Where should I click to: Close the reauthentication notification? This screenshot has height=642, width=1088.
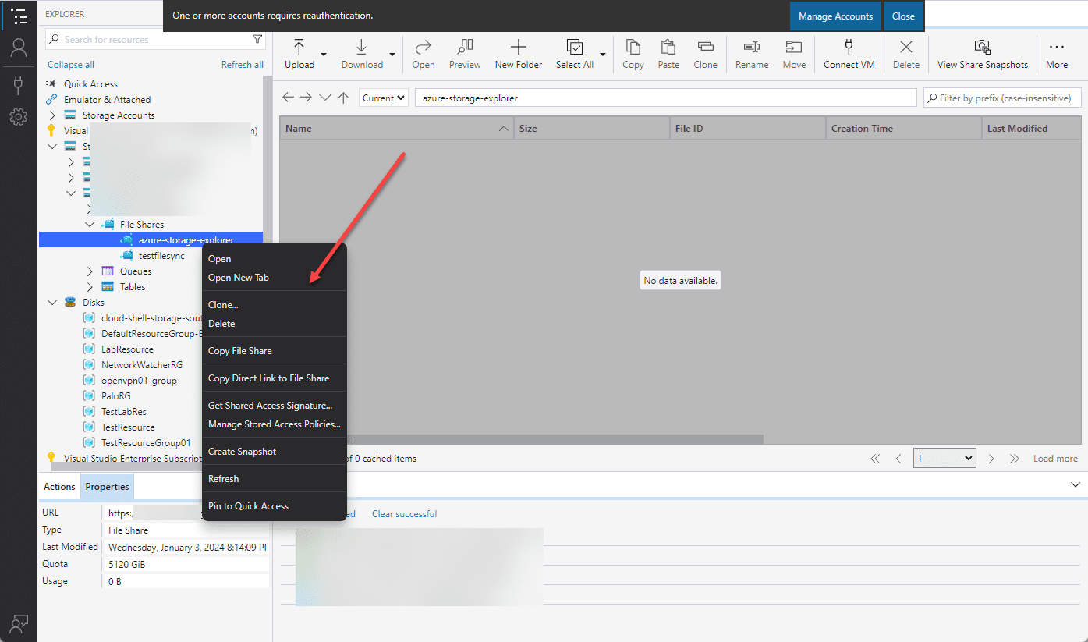click(x=903, y=16)
